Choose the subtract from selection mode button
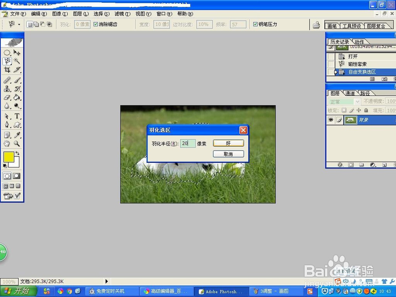Image resolution: width=396 pixels, height=297 pixels. pyautogui.click(x=43, y=25)
